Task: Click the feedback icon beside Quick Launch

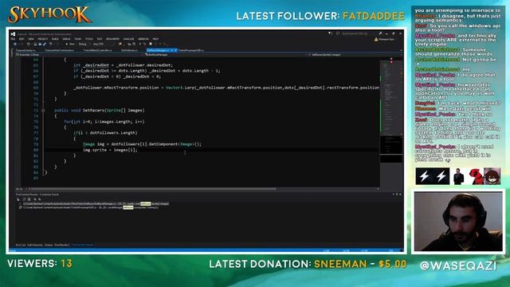Action: coord(338,33)
